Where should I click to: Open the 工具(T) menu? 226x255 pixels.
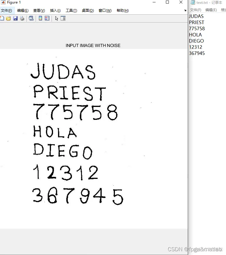click(71, 11)
